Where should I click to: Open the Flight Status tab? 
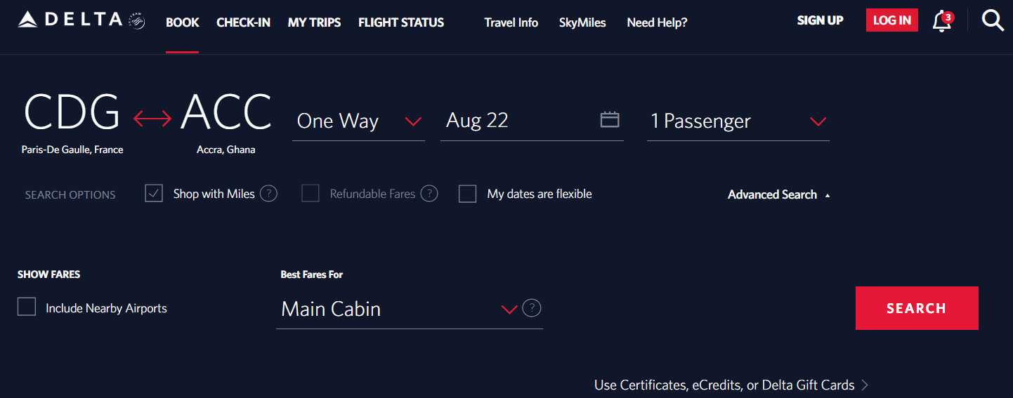(400, 22)
